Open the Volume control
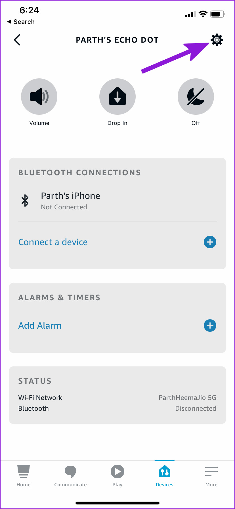This screenshot has height=509, width=235. pyautogui.click(x=39, y=97)
